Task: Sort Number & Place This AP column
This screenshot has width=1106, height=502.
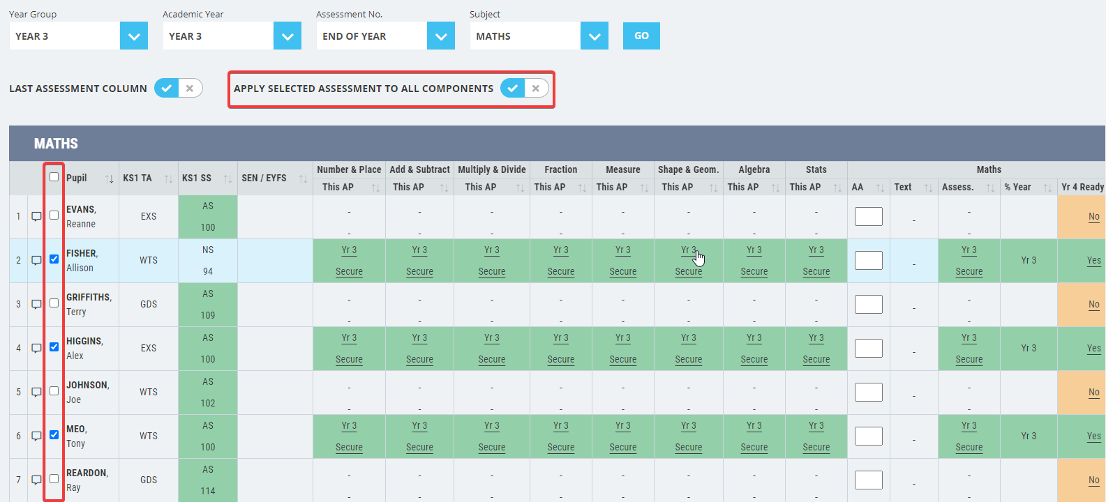Action: click(x=375, y=188)
